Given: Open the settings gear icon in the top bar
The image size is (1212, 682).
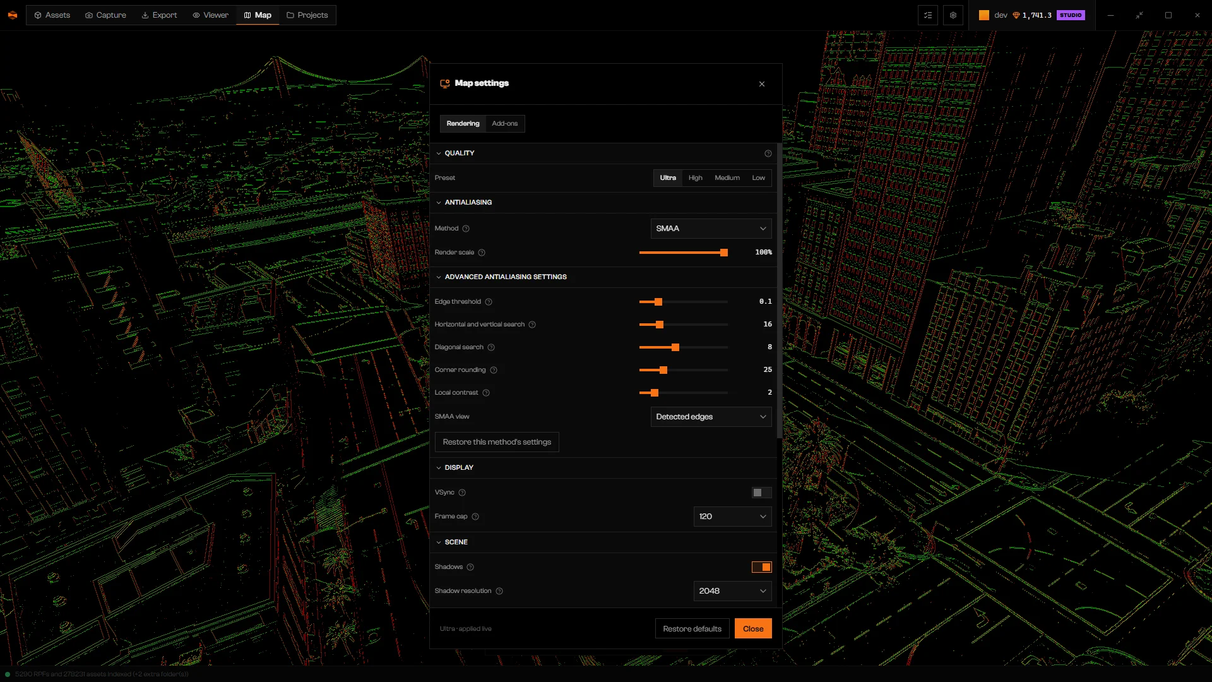Looking at the screenshot, I should (x=953, y=15).
